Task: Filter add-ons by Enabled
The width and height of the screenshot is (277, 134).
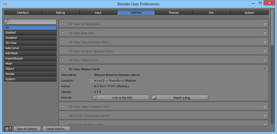Action: click(x=30, y=33)
